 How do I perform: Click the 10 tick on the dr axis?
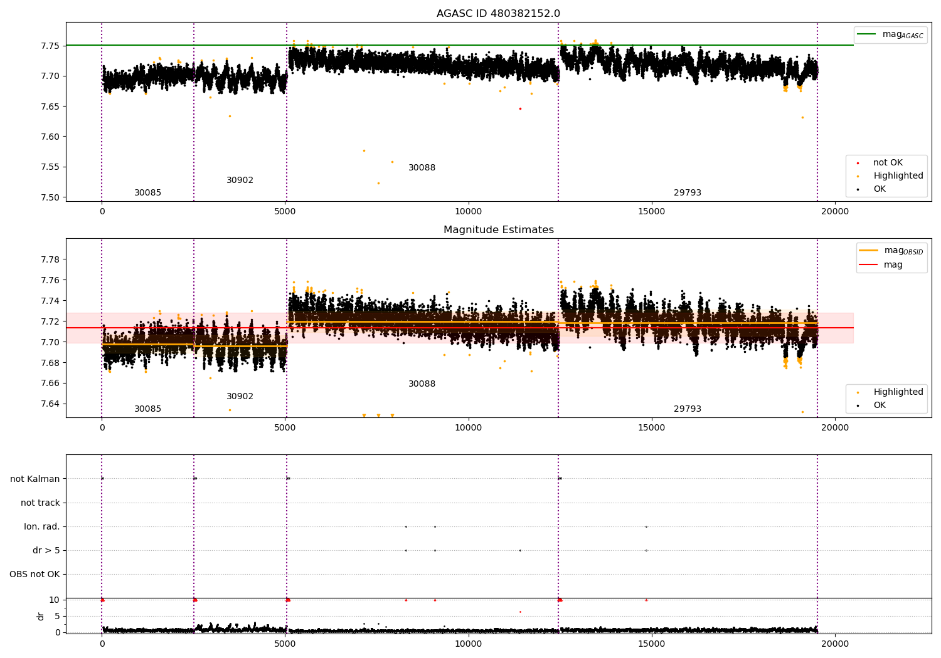point(55,600)
